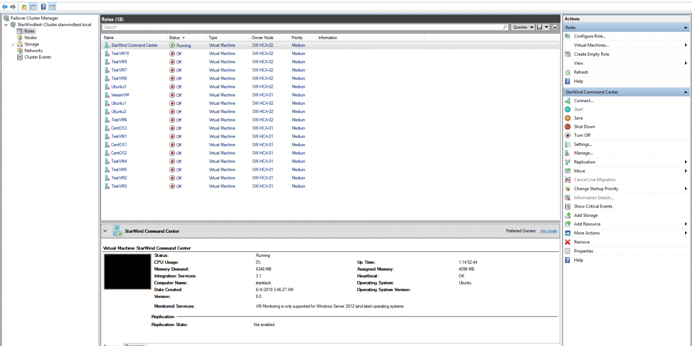Click in the Roles search field
The height and width of the screenshot is (346, 692).
(302, 27)
